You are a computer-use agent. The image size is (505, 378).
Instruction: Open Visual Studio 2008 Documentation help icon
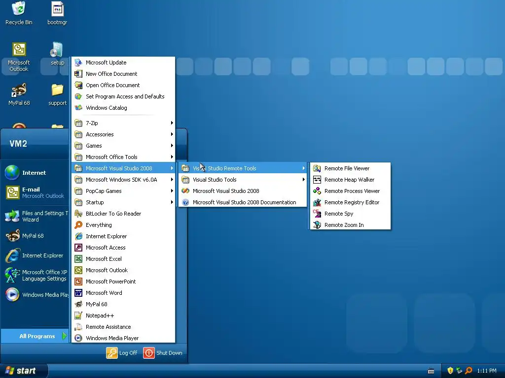185,202
